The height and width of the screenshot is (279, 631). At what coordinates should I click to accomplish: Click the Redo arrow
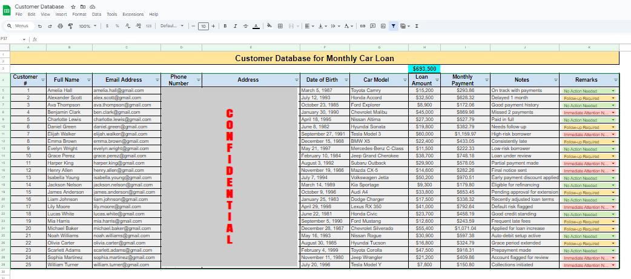(50, 26)
